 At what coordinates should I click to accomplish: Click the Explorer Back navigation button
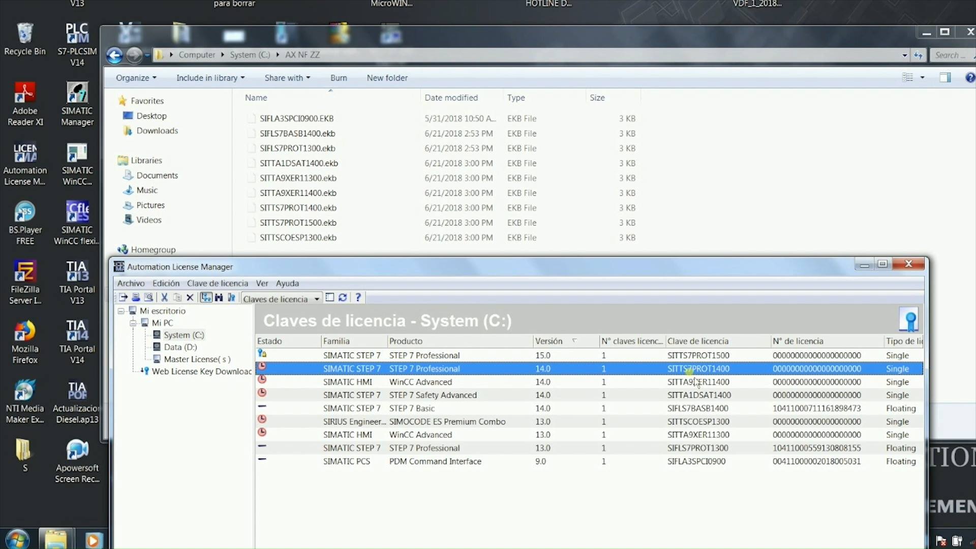(115, 55)
